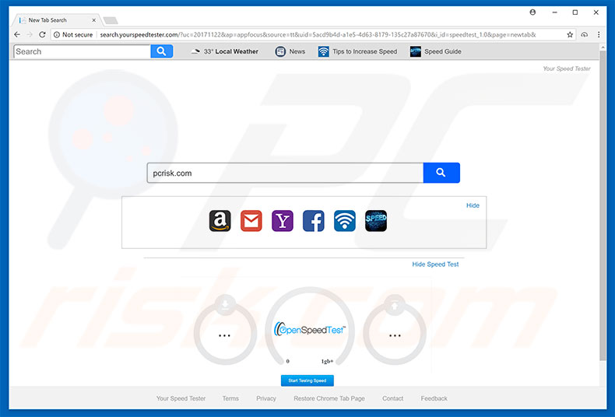Open the Chrome three-dot menu
Viewport: 615px width, 417px height.
pyautogui.click(x=599, y=34)
